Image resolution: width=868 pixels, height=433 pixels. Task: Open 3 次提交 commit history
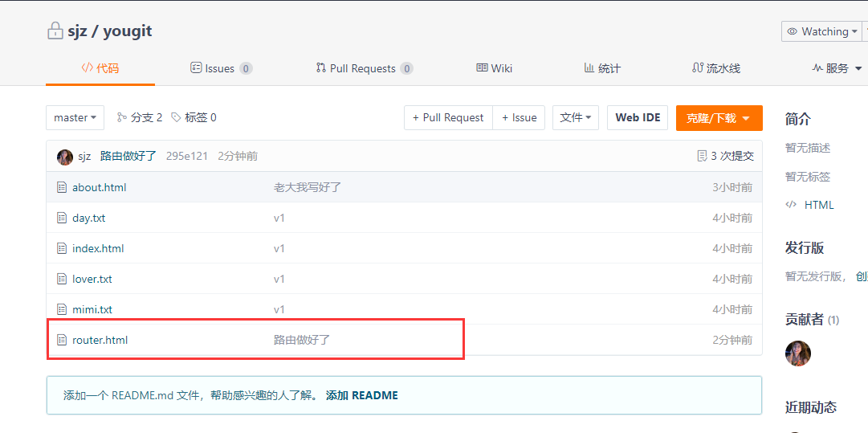(725, 156)
